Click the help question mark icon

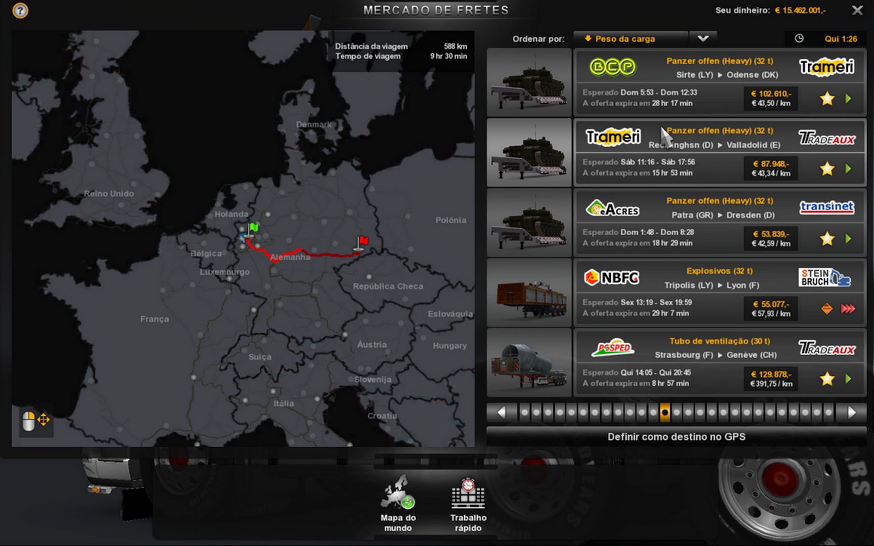pyautogui.click(x=20, y=11)
